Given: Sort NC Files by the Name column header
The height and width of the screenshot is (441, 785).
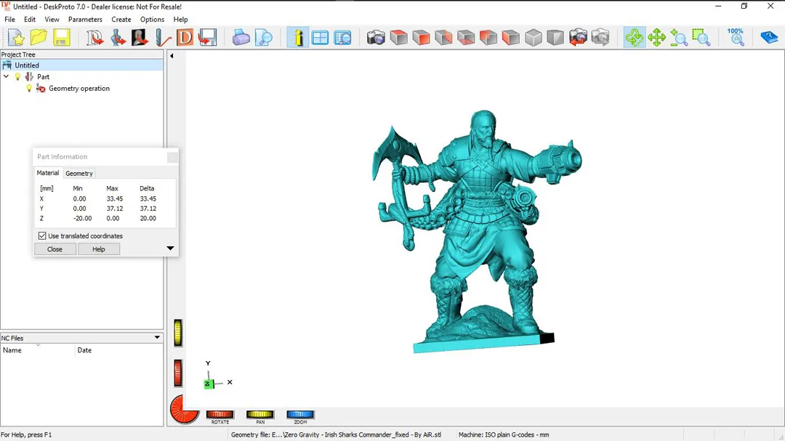Looking at the screenshot, I should tap(38, 350).
